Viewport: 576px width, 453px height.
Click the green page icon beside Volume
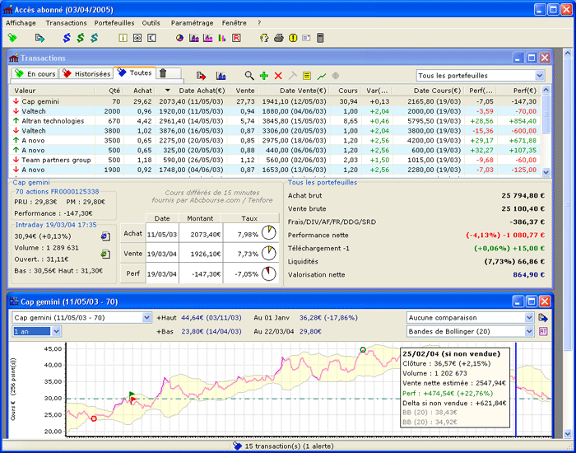[106, 254]
